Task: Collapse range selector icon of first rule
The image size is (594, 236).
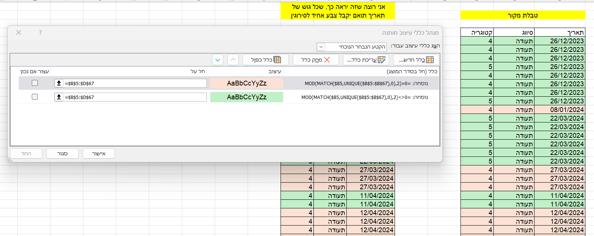Action: coord(59,83)
